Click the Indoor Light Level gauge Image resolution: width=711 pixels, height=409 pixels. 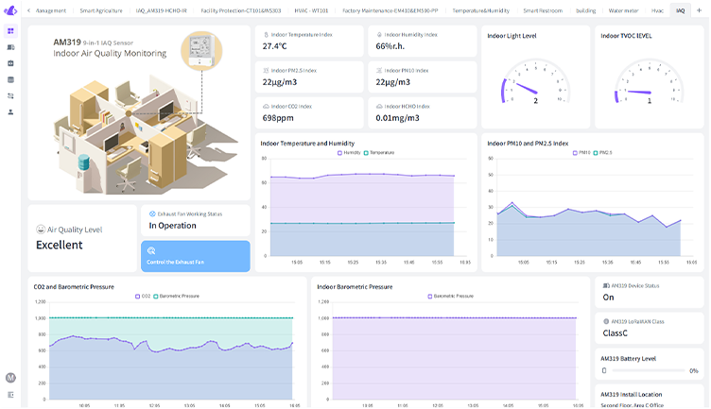click(x=535, y=85)
